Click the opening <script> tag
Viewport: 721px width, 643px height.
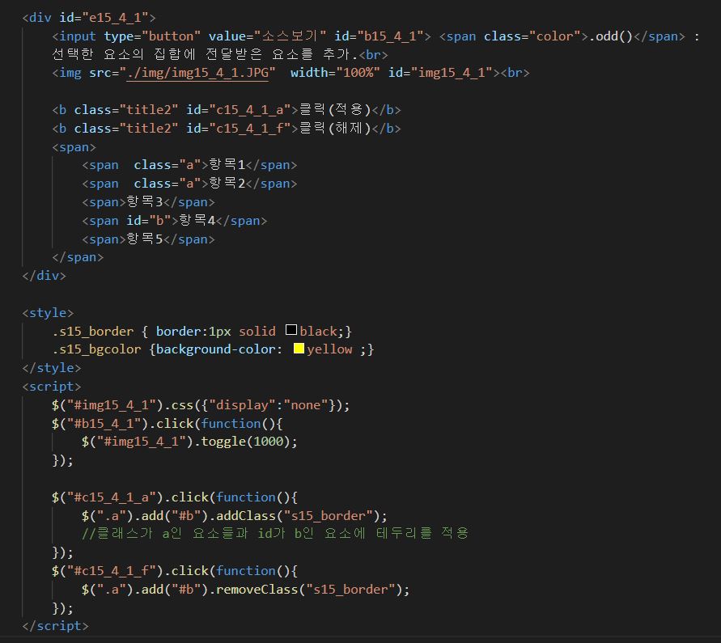pyautogui.click(x=52, y=386)
